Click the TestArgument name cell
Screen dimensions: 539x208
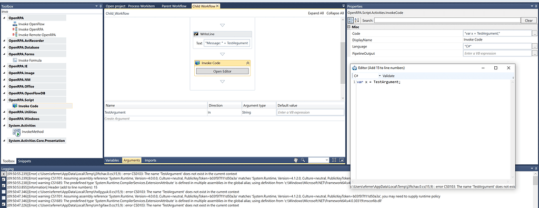[155, 112]
